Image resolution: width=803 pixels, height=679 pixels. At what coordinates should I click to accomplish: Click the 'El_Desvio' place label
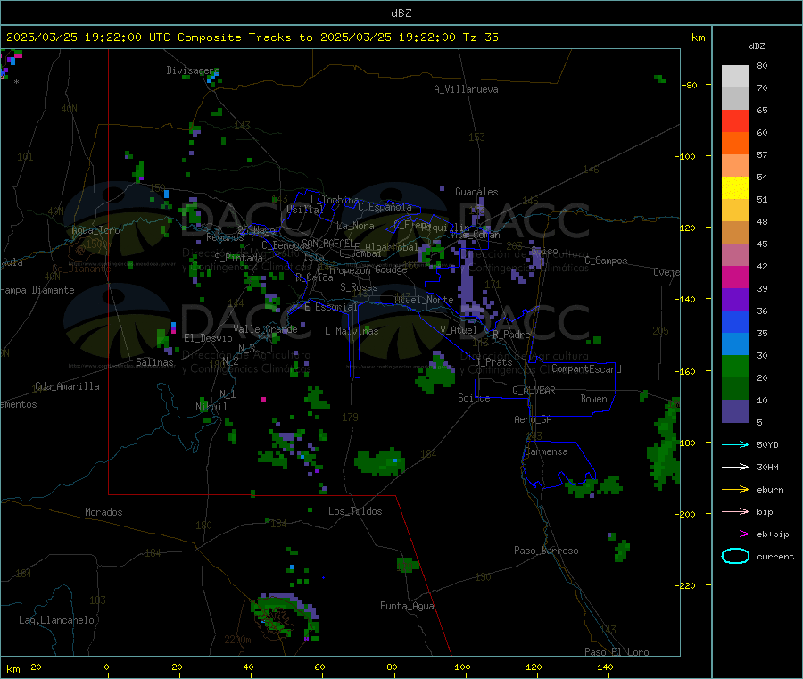tap(208, 338)
